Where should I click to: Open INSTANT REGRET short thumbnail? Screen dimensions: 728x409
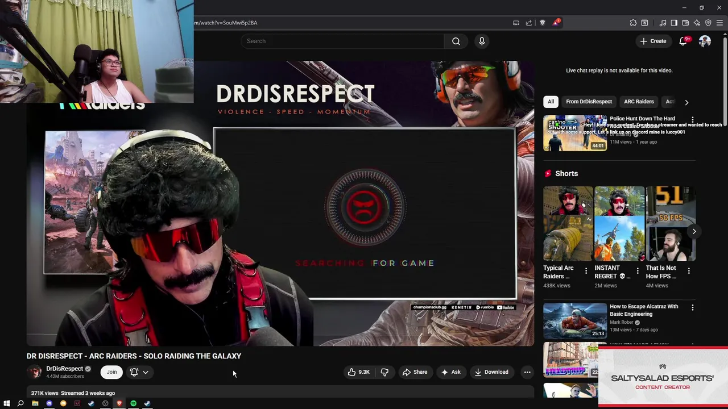(619, 223)
